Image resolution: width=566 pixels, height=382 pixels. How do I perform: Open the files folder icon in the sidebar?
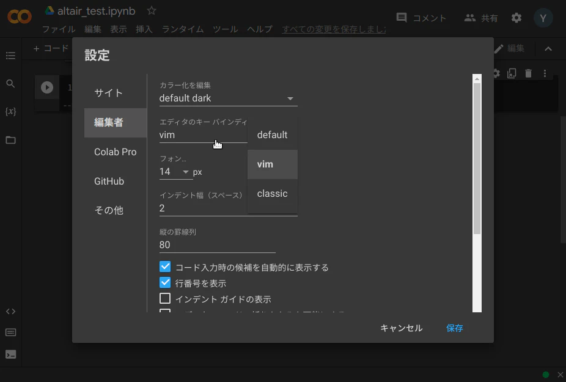point(10,140)
